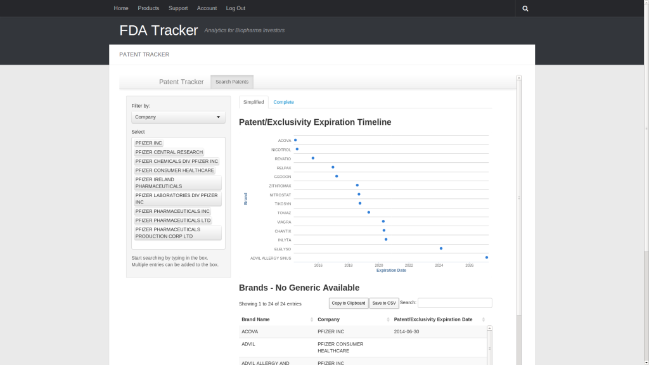Image resolution: width=649 pixels, height=365 pixels.
Task: Click the NICOTROL data point on chart
Action: pyautogui.click(x=297, y=149)
